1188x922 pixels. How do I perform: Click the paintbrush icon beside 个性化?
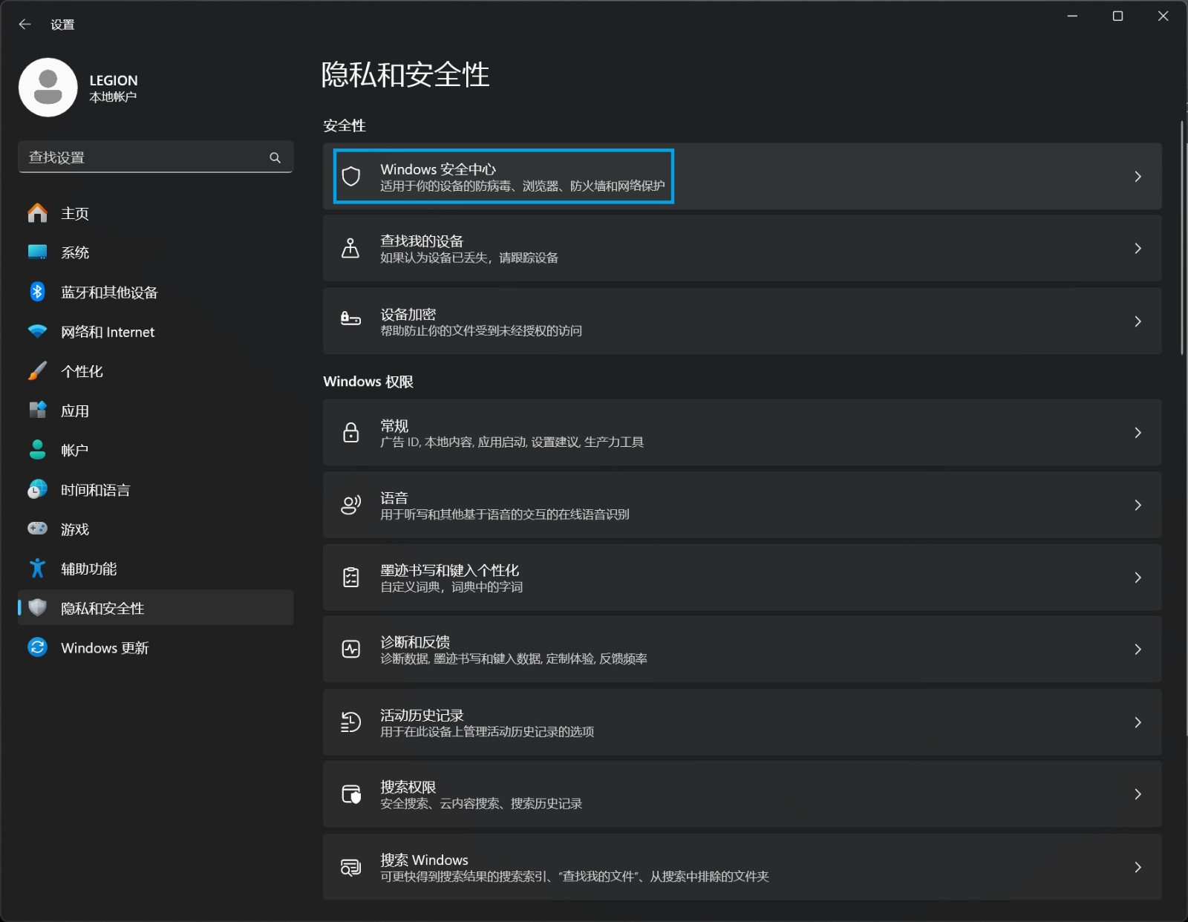(37, 370)
